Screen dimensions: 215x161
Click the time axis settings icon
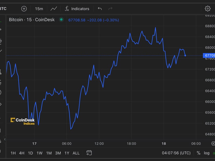[213, 144]
